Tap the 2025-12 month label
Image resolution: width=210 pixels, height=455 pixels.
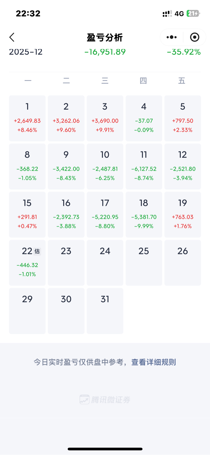(x=26, y=52)
